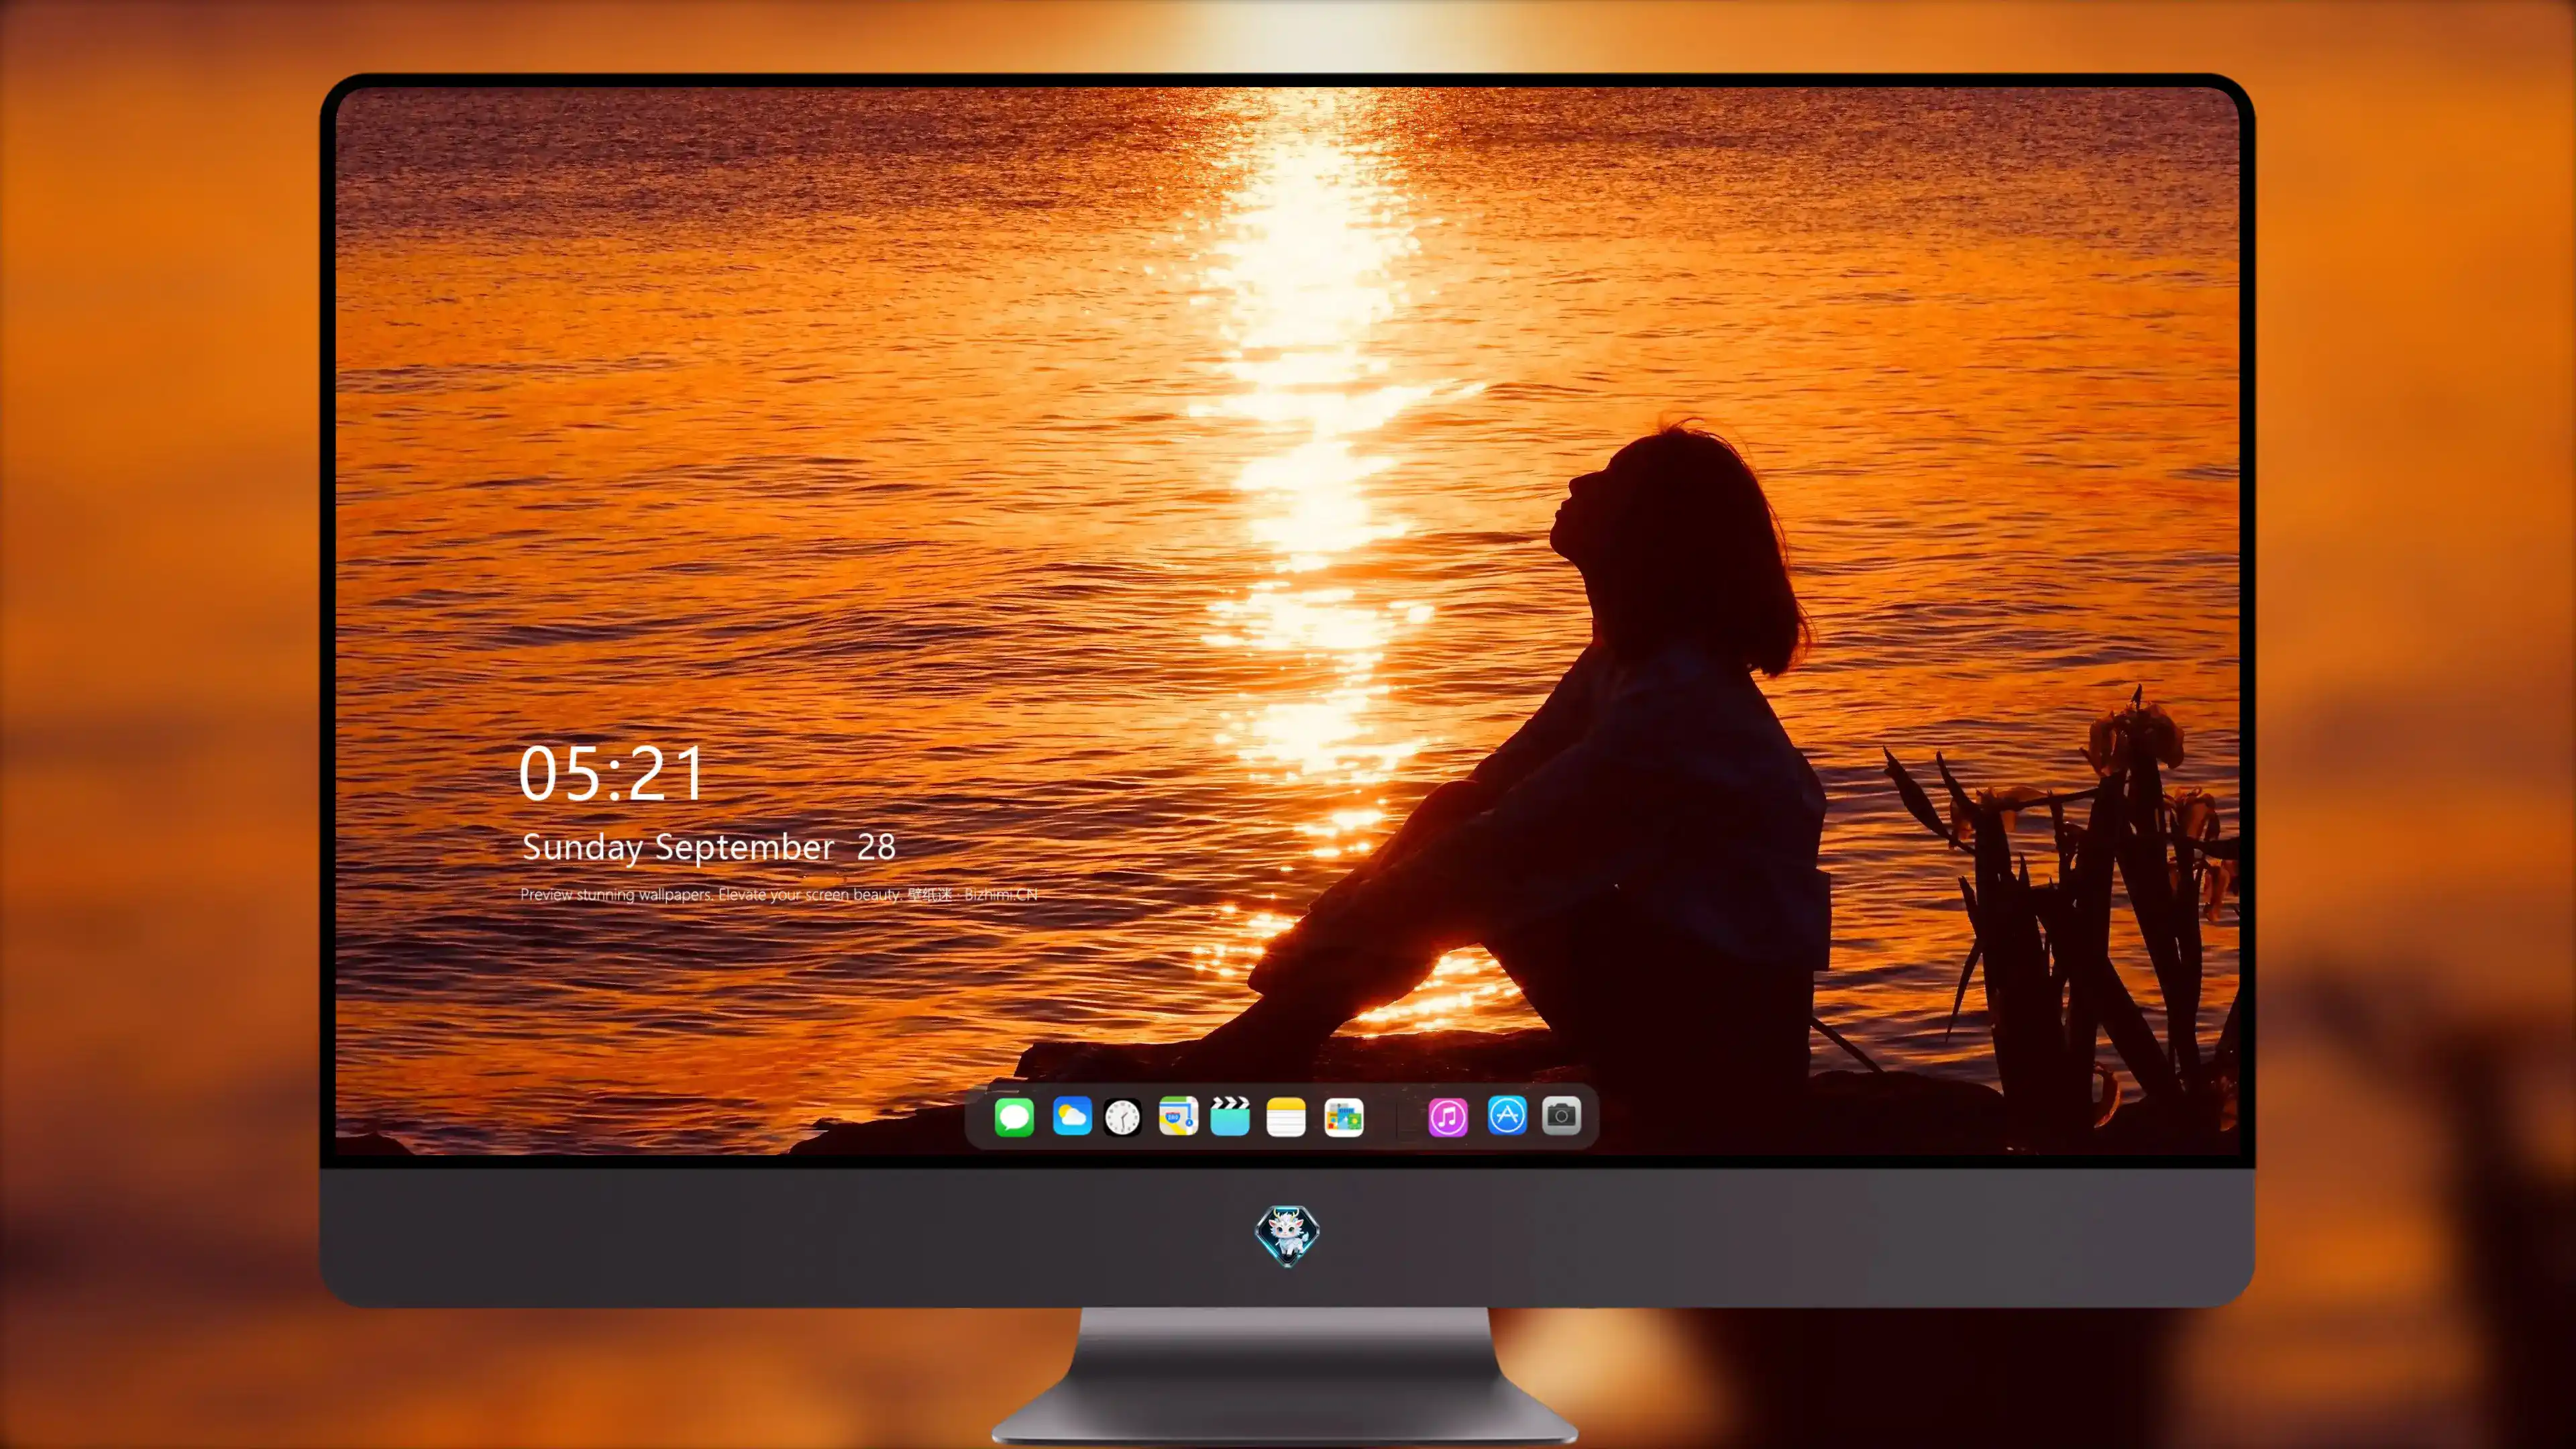Launch the Videos clapperboard app

coord(1230,1116)
